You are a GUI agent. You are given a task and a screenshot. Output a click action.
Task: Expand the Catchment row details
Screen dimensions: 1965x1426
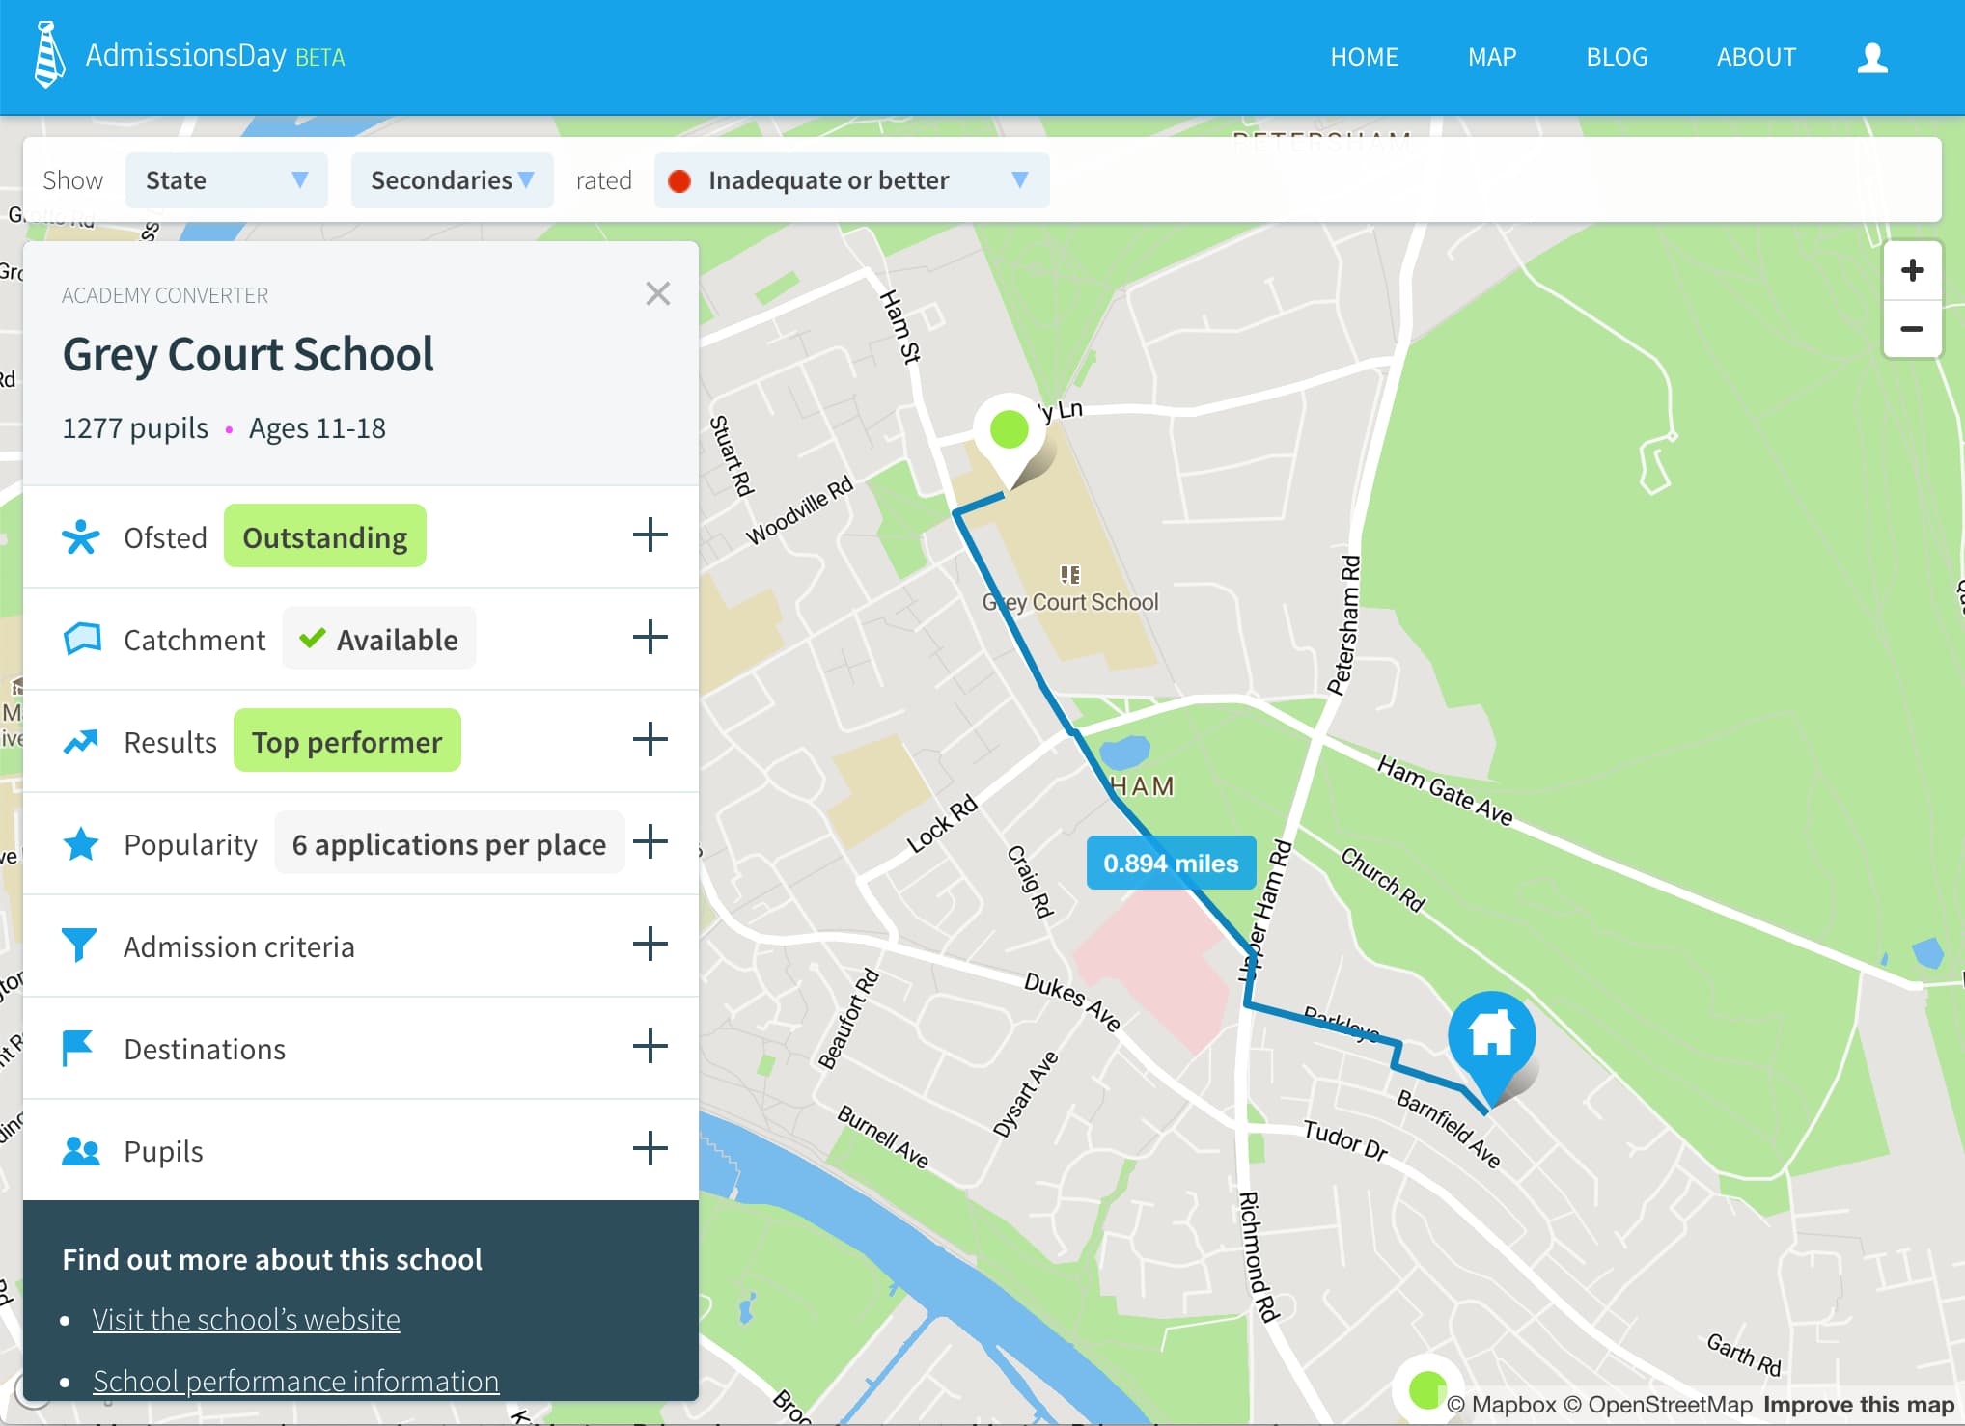(650, 637)
